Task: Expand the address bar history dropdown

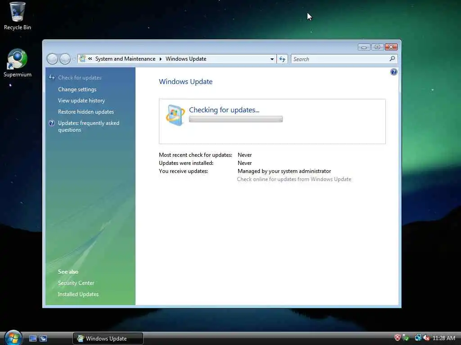Action: 272,59
